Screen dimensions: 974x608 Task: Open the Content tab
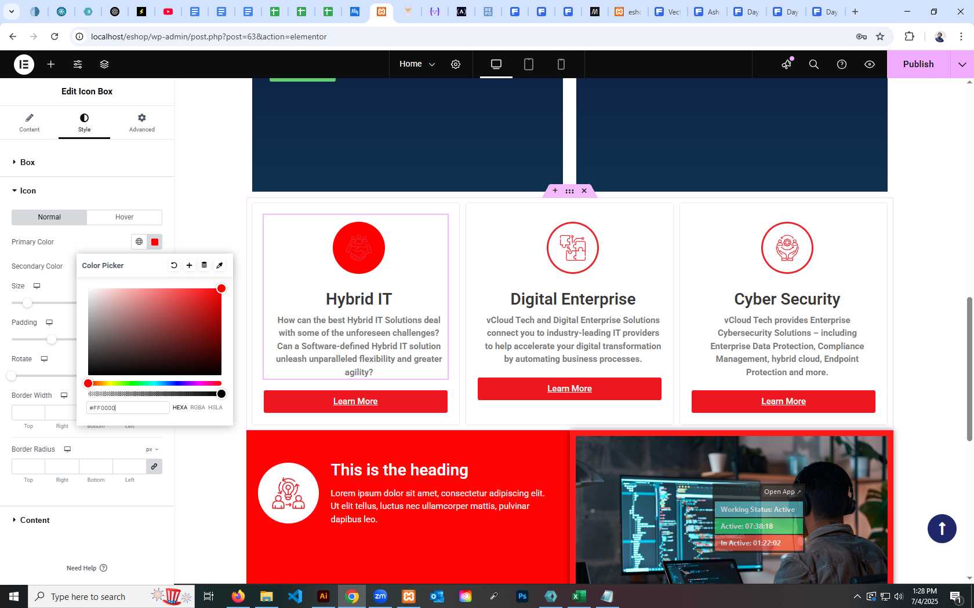(x=29, y=123)
